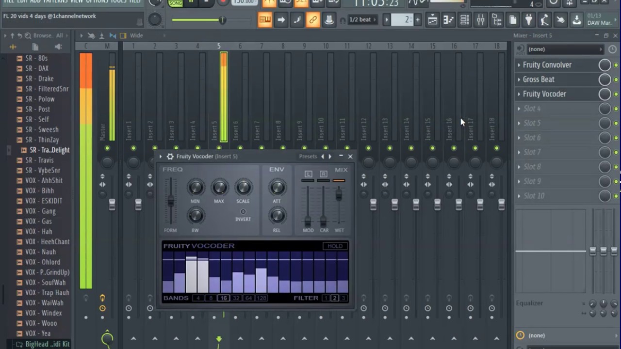Click the desk lamp tool icon in toolbar
This screenshot has height=349, width=621.
point(545,20)
